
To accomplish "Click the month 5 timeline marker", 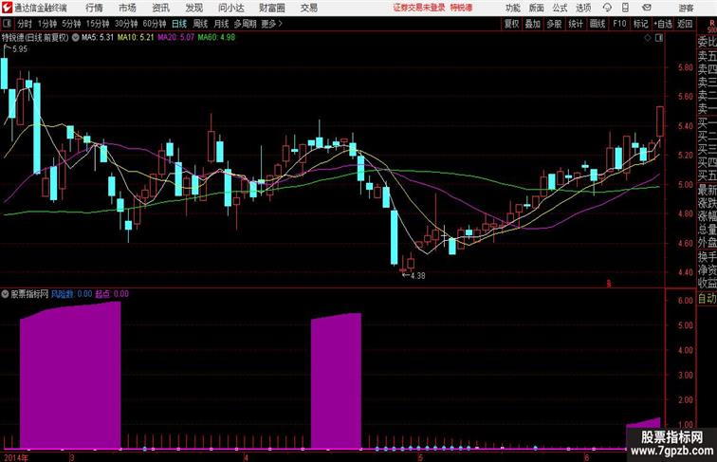I will coord(420,457).
